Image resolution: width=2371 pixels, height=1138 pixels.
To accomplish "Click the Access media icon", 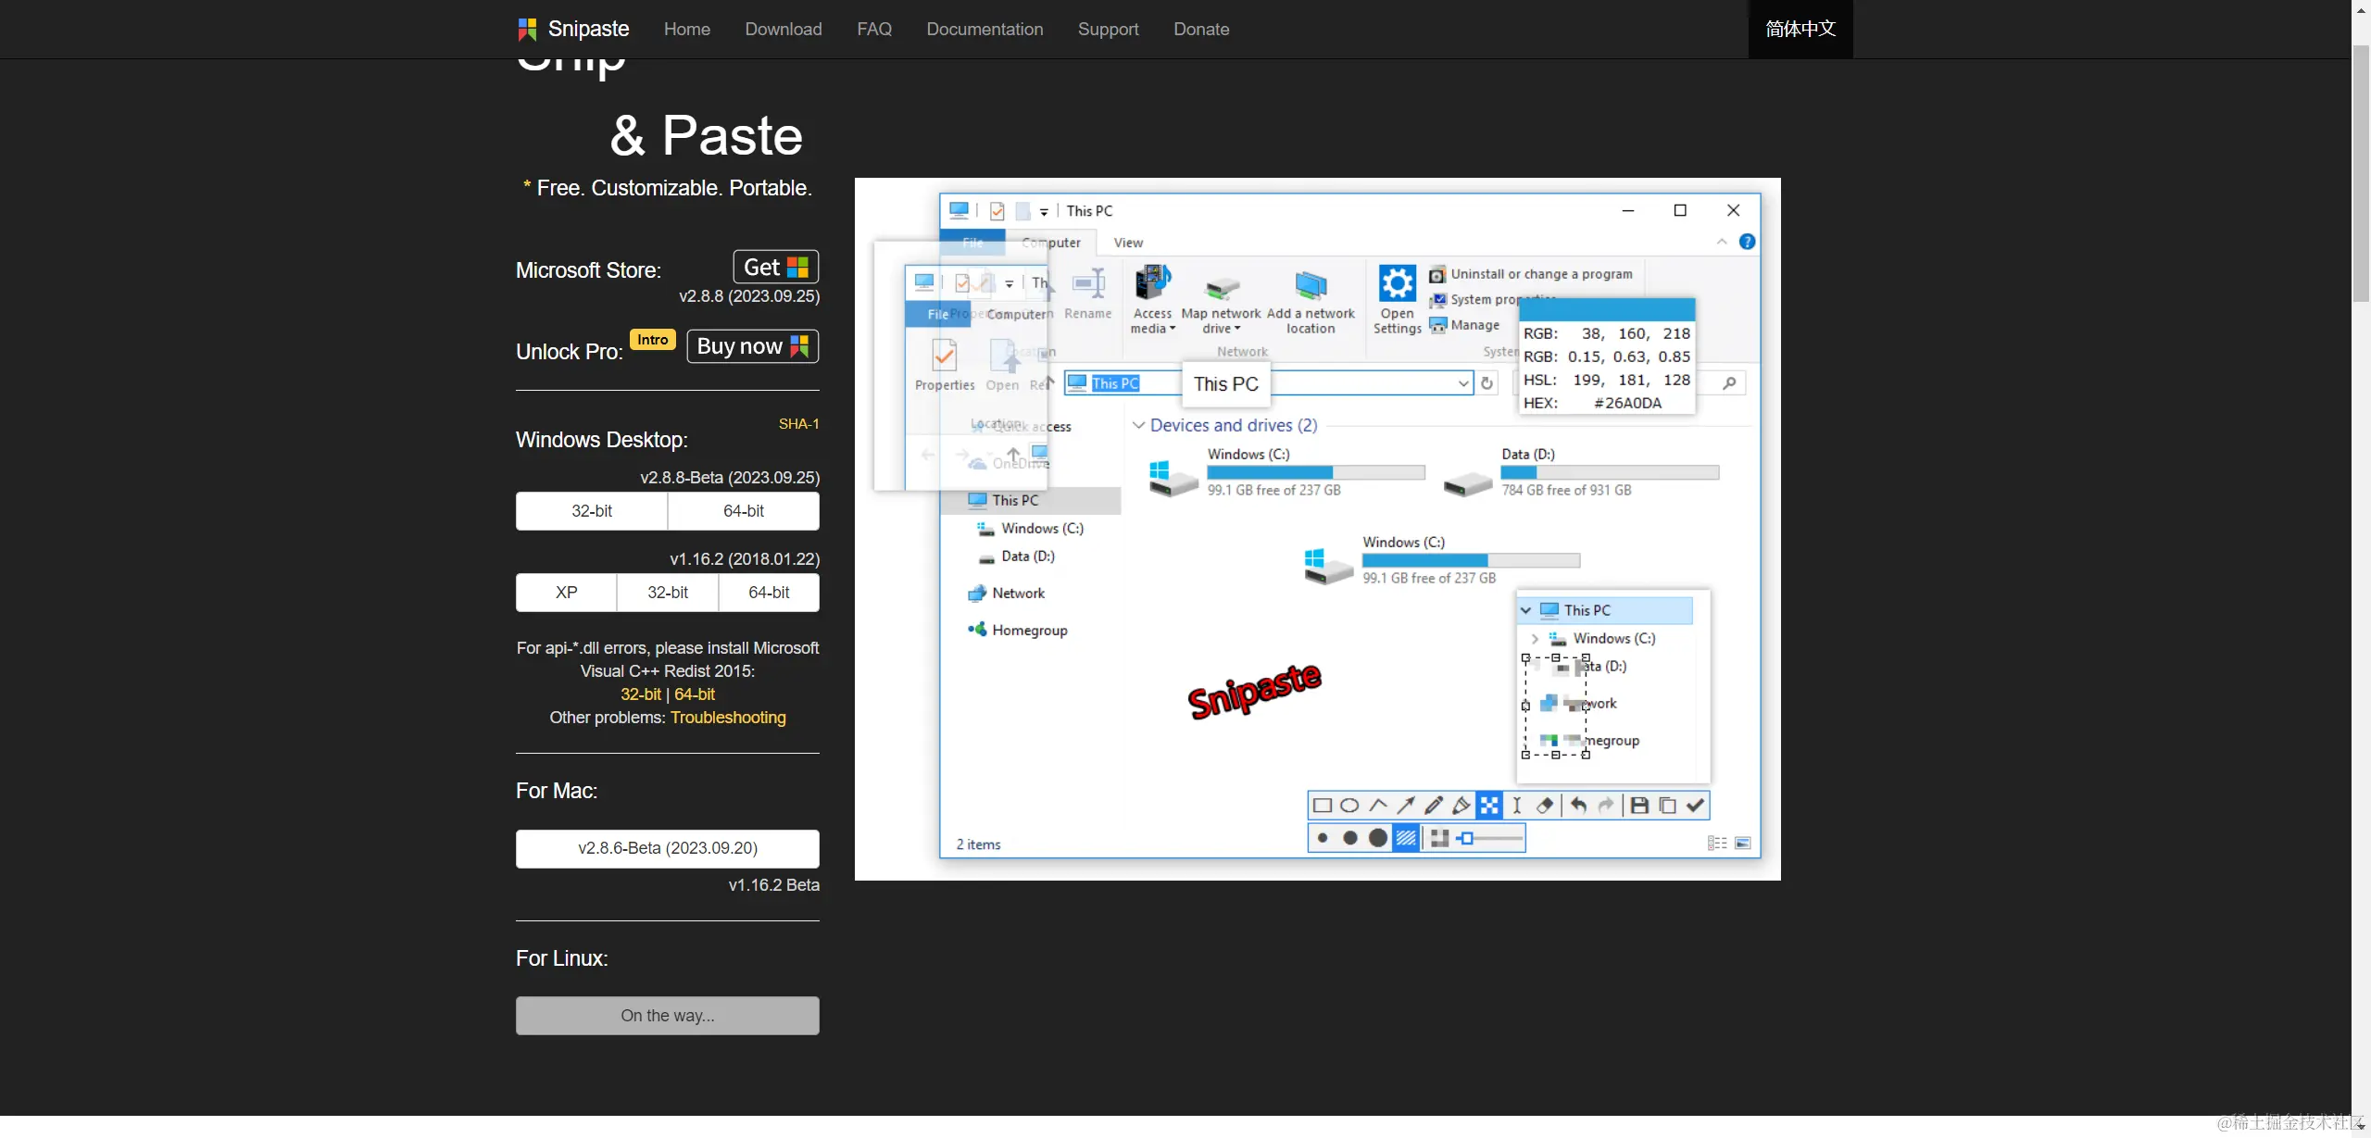I will (x=1153, y=283).
